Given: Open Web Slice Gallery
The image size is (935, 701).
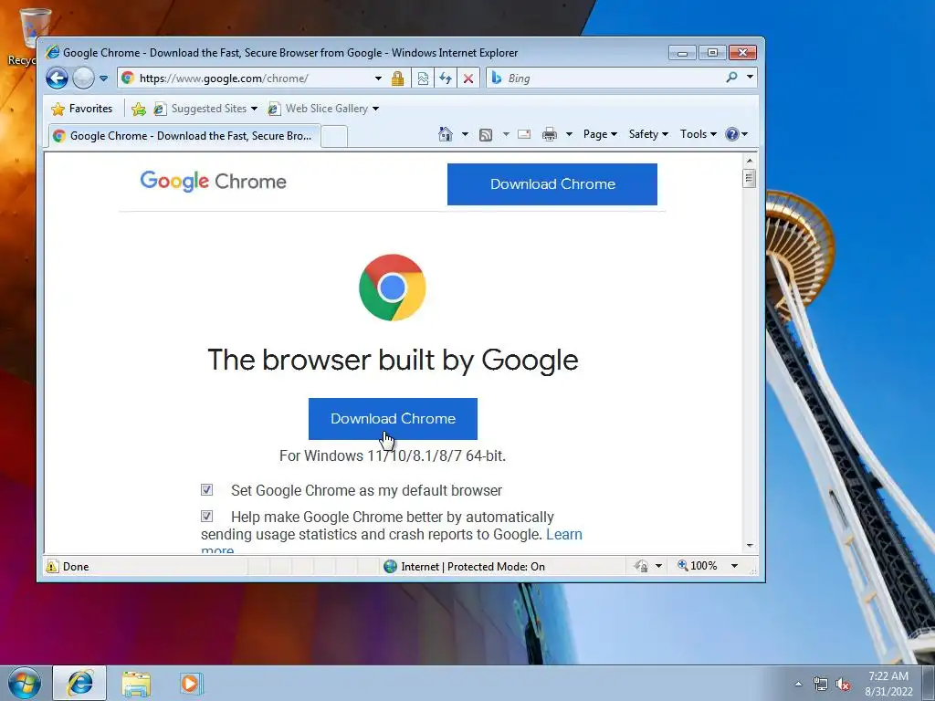Looking at the screenshot, I should tap(324, 109).
